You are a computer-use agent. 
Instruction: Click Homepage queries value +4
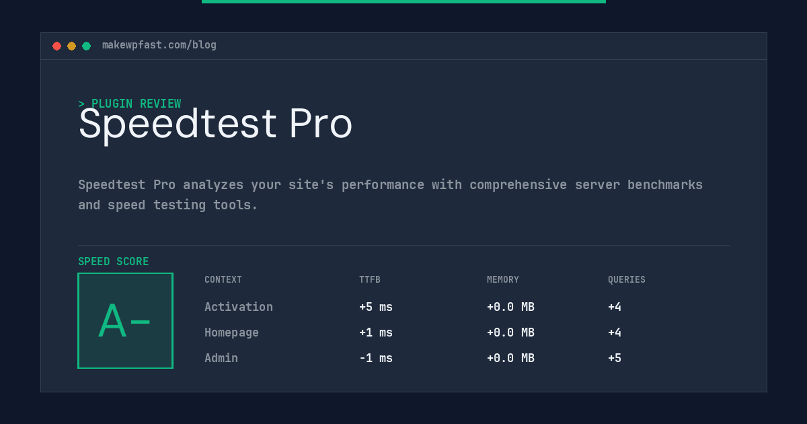point(615,332)
